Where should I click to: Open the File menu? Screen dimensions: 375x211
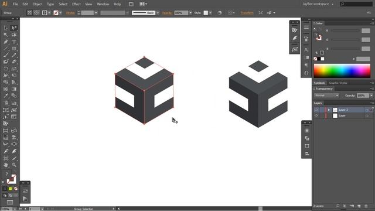(15, 4)
